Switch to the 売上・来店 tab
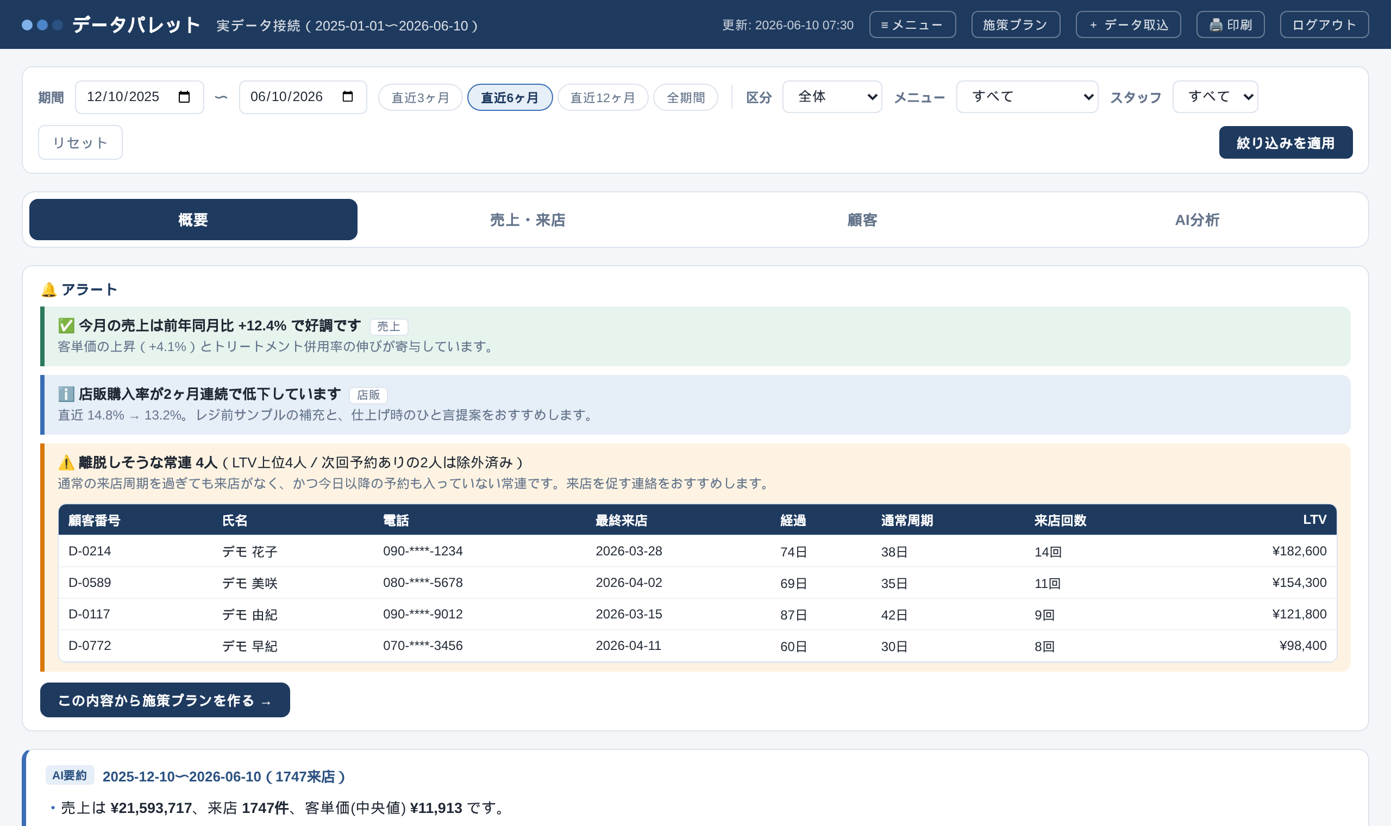 tap(528, 220)
